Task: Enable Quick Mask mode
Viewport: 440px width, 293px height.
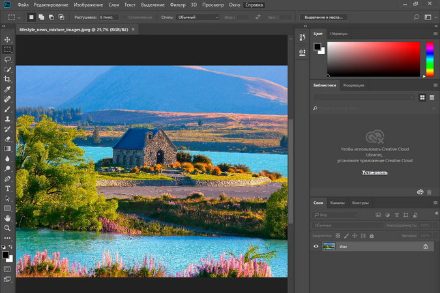Action: click(7, 269)
